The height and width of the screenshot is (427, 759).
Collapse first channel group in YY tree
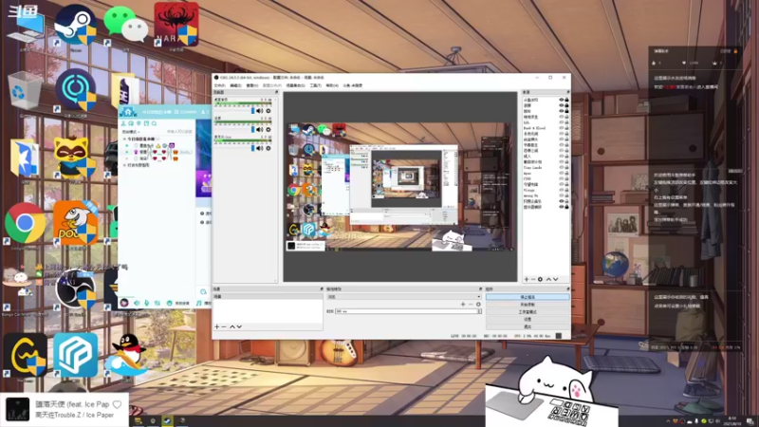click(x=124, y=139)
